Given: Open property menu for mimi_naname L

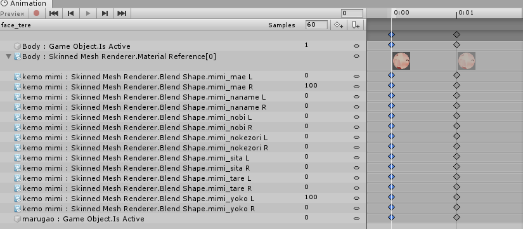Looking at the screenshot, I should pos(356,97).
